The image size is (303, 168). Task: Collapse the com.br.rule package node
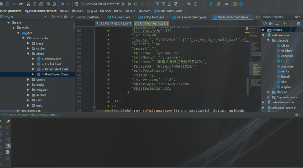tap(23, 38)
